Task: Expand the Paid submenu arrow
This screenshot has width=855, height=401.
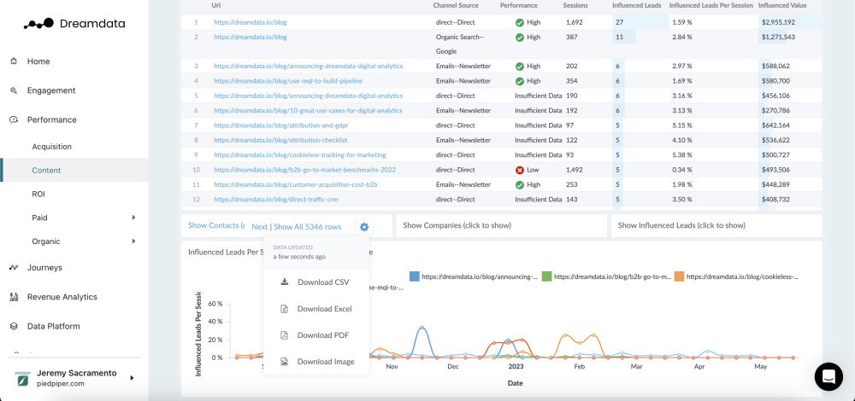Action: (133, 218)
